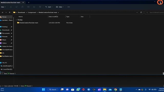Expand chevron after Compressed in breadcrumb

click(x=37, y=13)
